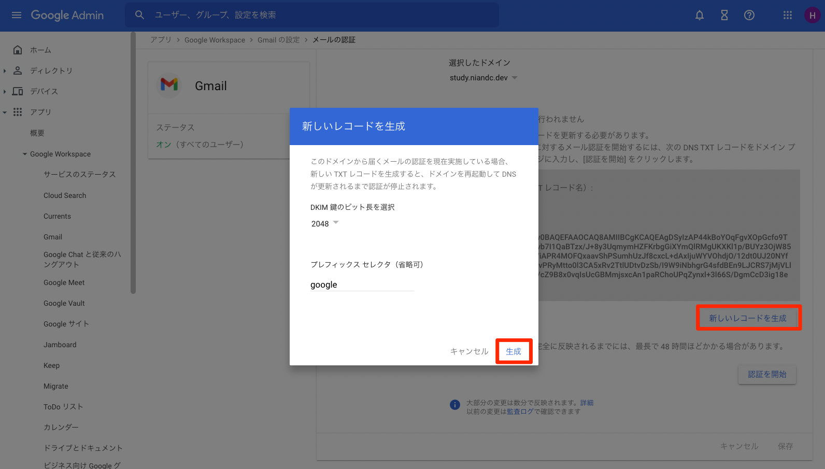Click 新しいレコードを生成 button

click(x=748, y=318)
